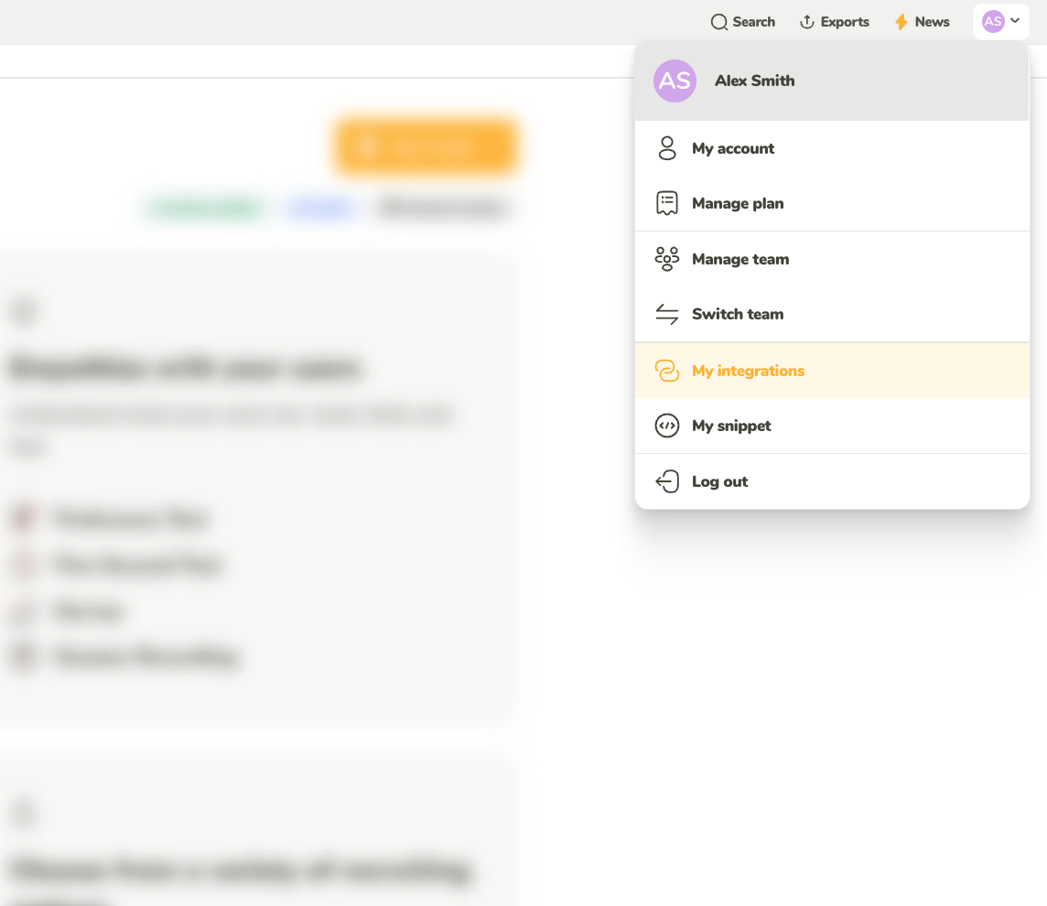Open the Exports page
Image resolution: width=1047 pixels, height=906 pixels.
(834, 22)
